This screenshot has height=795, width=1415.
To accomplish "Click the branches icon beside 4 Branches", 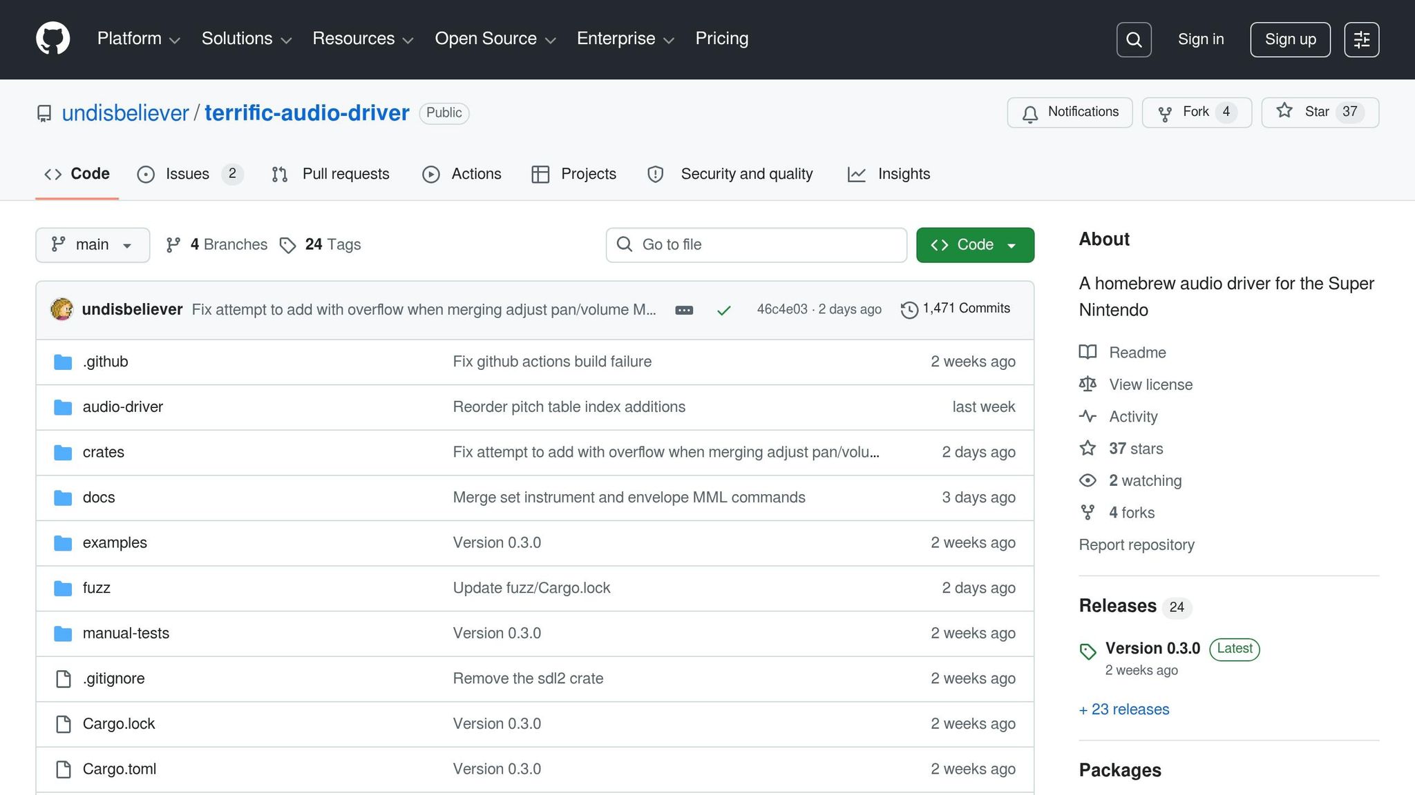I will click(173, 245).
